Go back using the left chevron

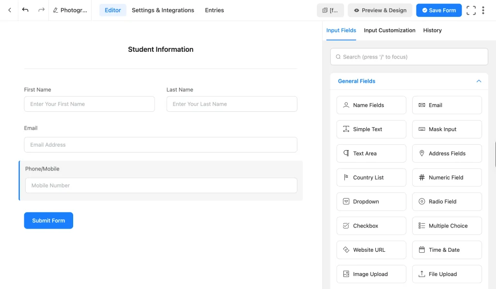[10, 10]
